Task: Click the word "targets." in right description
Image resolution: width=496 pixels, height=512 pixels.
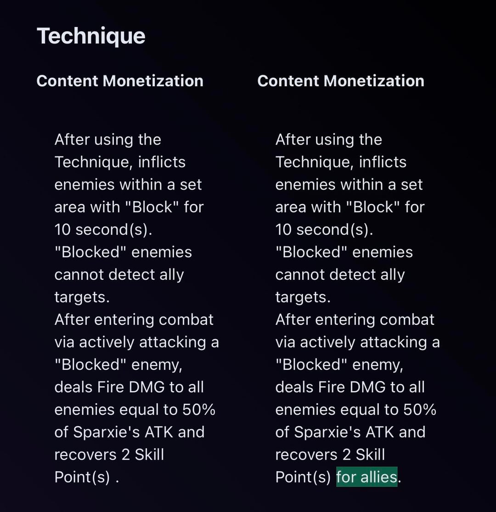Action: pos(303,297)
